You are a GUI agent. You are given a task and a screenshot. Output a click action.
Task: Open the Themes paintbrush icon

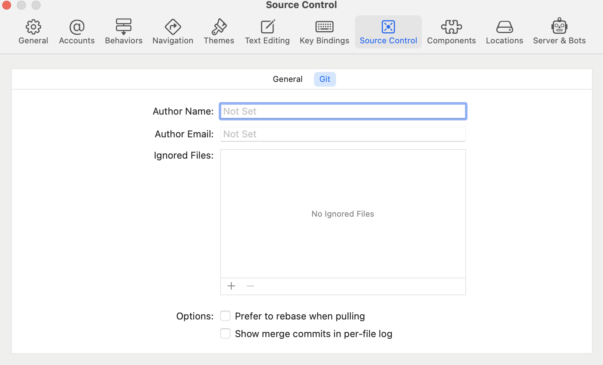click(x=219, y=27)
